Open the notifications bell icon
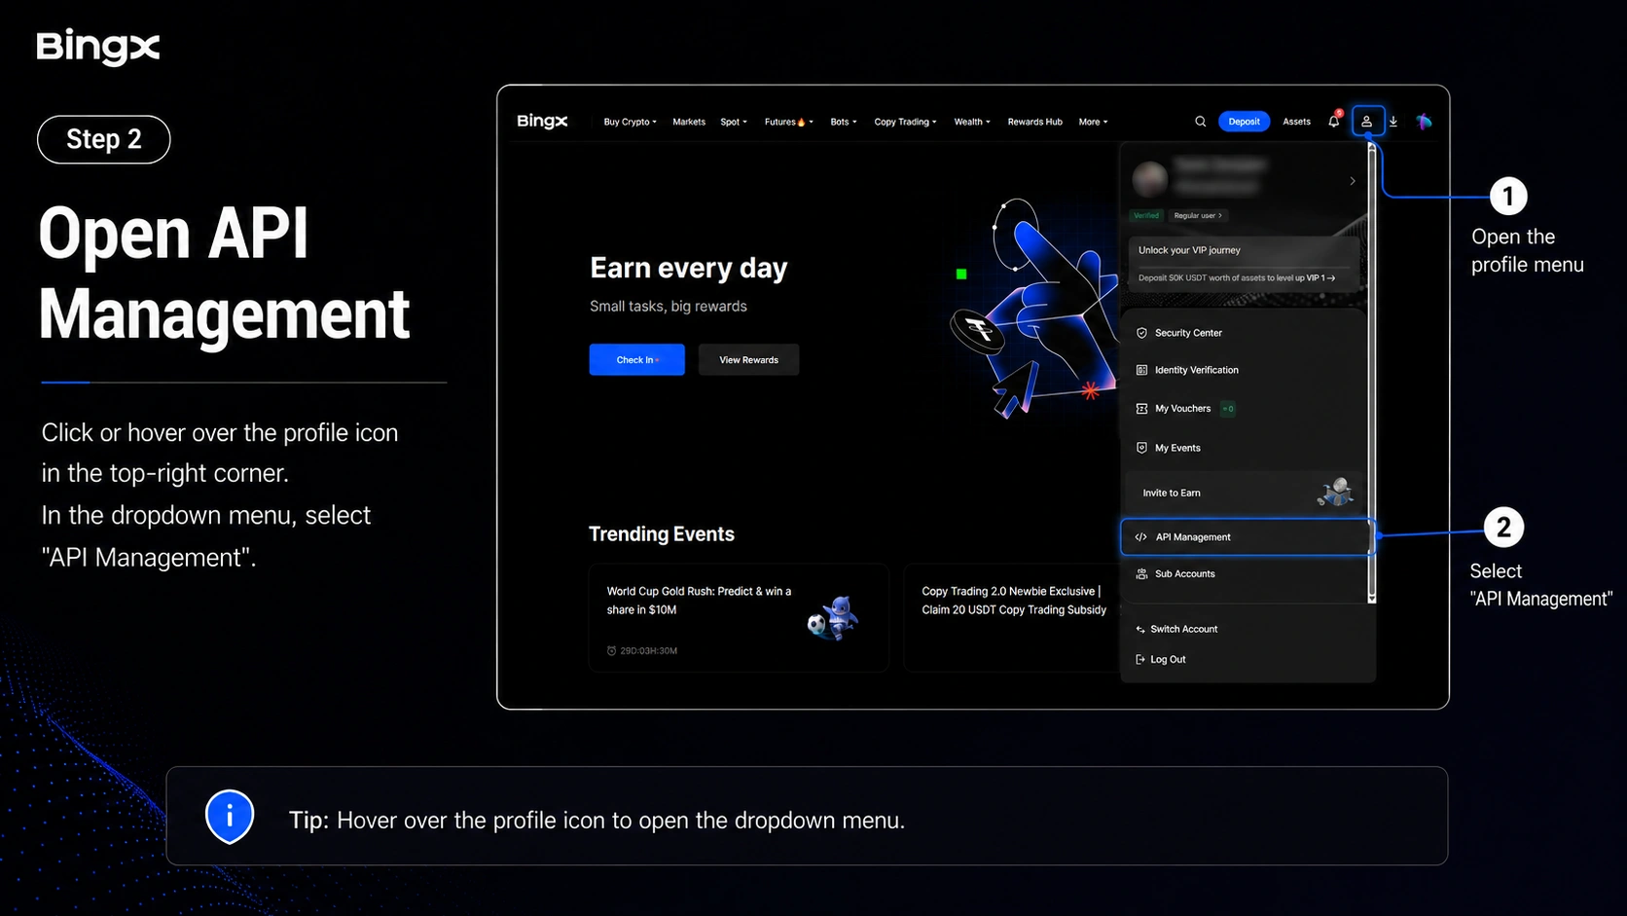This screenshot has height=916, width=1627. click(1334, 121)
